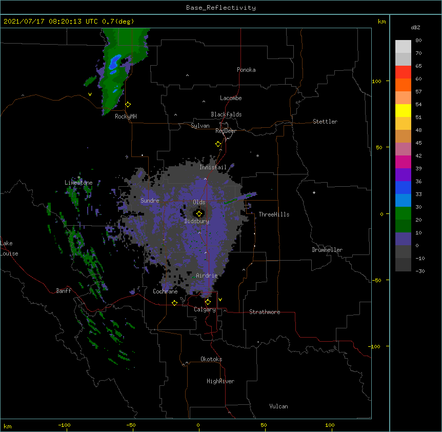Click the RedDeer city label
The width and height of the screenshot is (442, 432).
pyautogui.click(x=226, y=131)
